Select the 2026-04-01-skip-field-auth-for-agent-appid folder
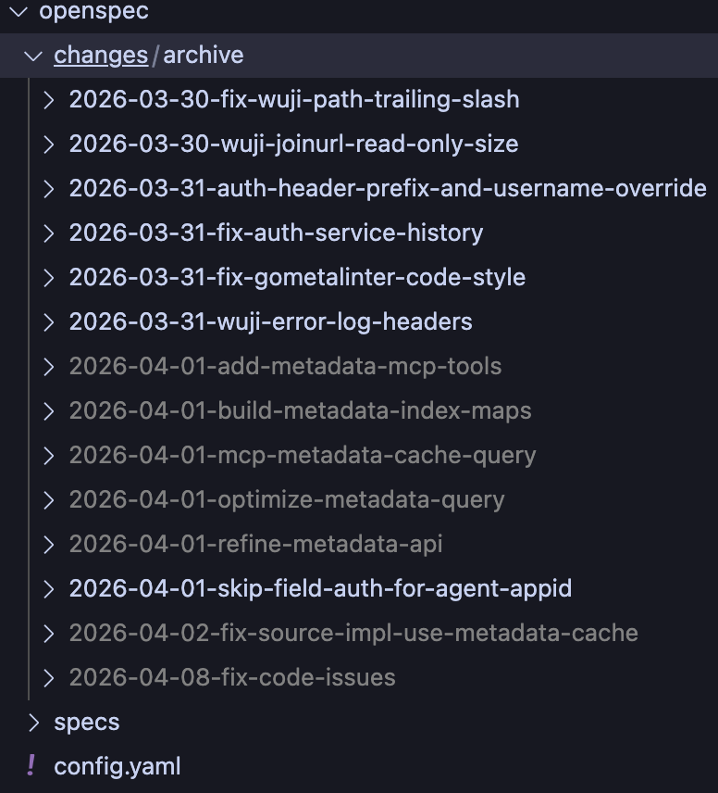Screen dimensions: 718x793 point(320,589)
